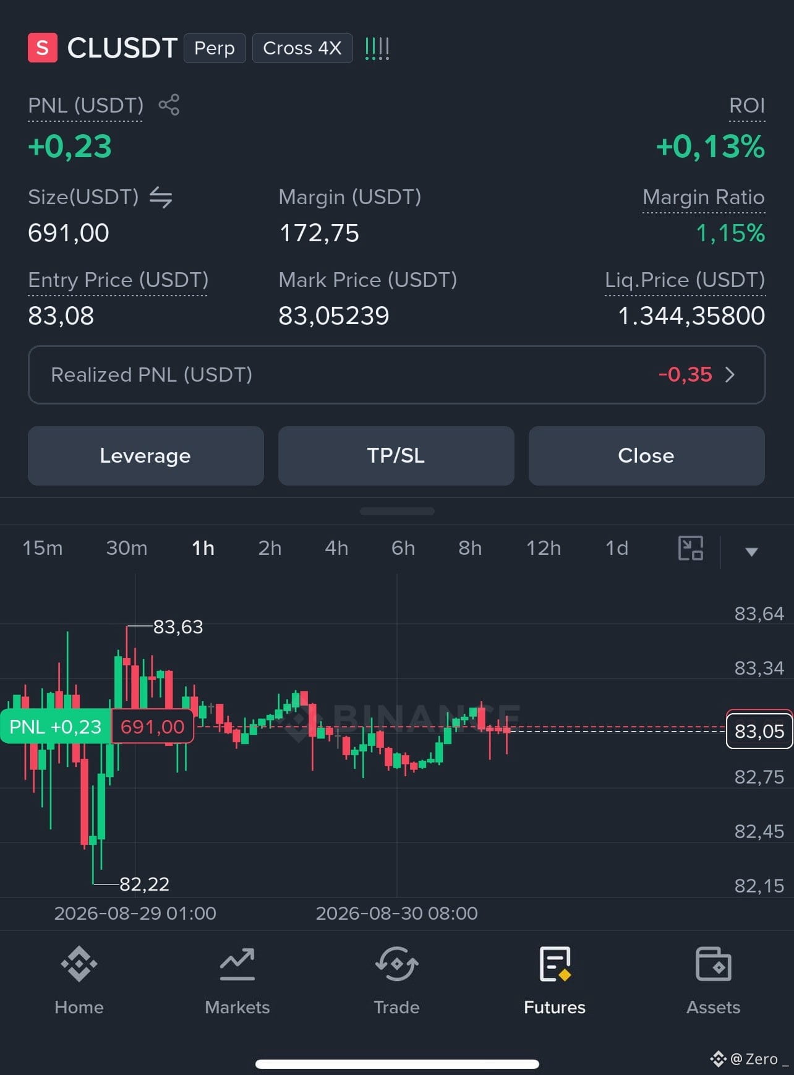Screen dimensions: 794x1075
Task: Open the Futures tab icon
Action: pos(555,964)
